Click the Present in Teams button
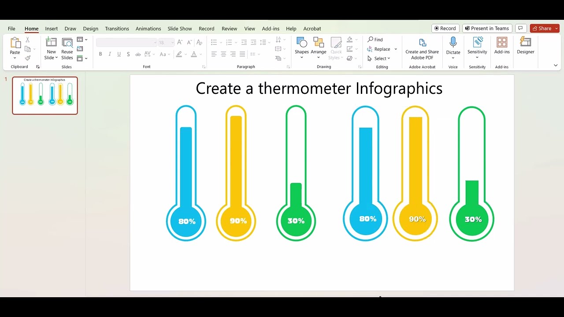This screenshot has height=317, width=564. coord(487,28)
